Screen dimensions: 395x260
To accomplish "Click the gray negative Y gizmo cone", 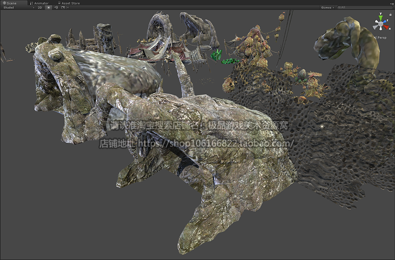I will point(381,29).
